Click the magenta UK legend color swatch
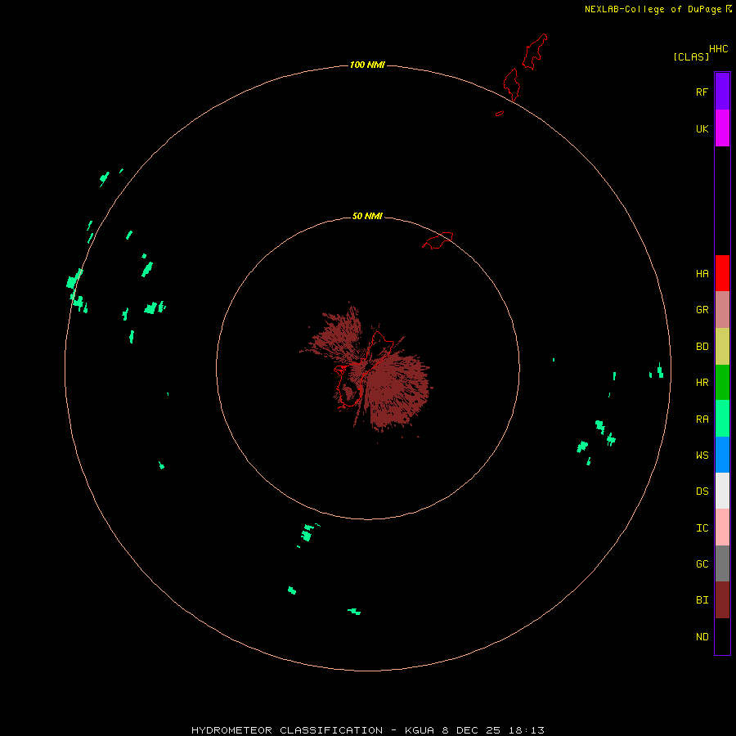The width and height of the screenshot is (736, 736). click(x=722, y=128)
